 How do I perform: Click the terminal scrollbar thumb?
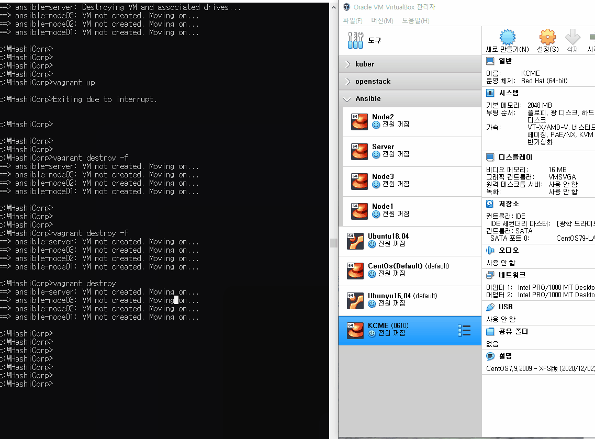333,243
